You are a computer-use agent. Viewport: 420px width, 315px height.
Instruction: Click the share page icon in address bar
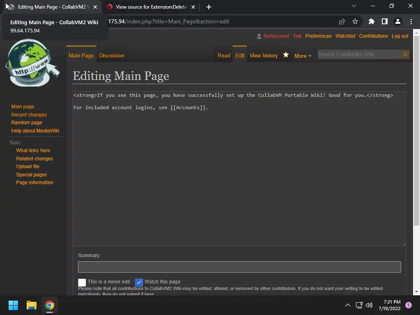click(x=342, y=22)
